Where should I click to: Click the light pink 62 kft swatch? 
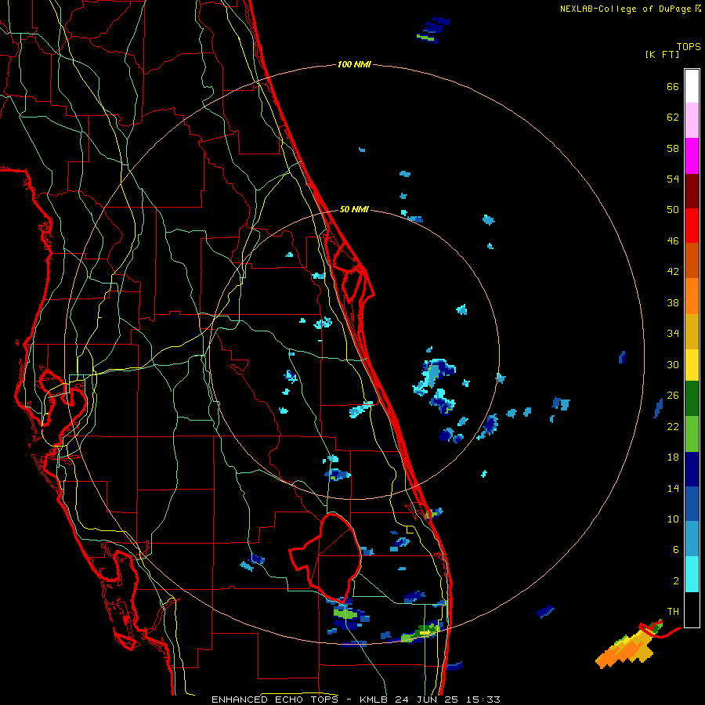coord(692,121)
